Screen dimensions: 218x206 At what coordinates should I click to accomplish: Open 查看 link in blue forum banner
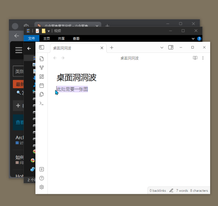[20, 122]
